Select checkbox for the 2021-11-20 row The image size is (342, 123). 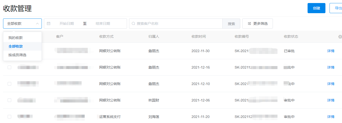pos(9,117)
